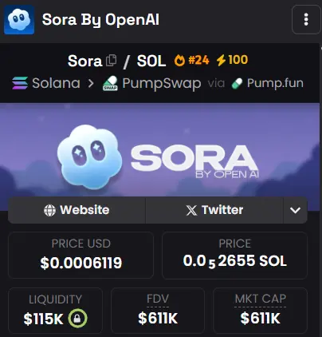Viewport: 322px width, 337px height.
Task: Expand more links chevron dropdown
Action: (x=296, y=210)
